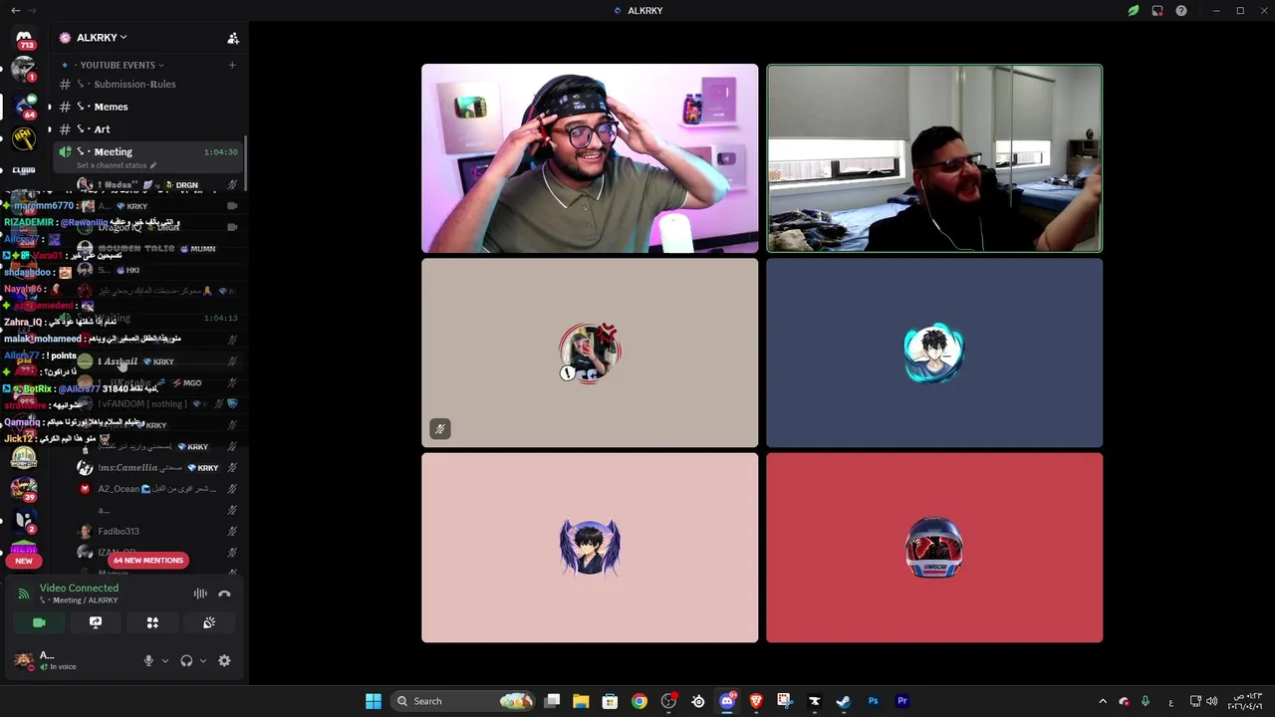Screen dimensions: 1275x717
Task: Open output device options arrow beside headphones
Action: point(203,660)
